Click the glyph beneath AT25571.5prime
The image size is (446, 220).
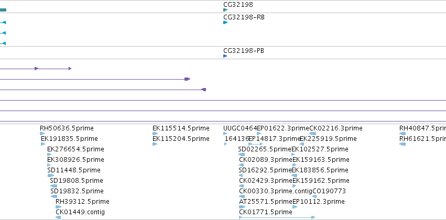click(242, 207)
